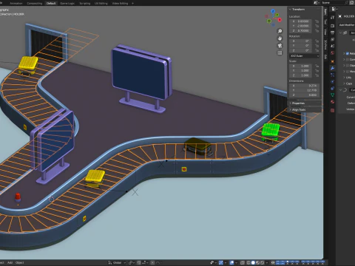Open the snapping options dropdown
The height and width of the screenshot is (266, 355).
[x=144, y=262]
